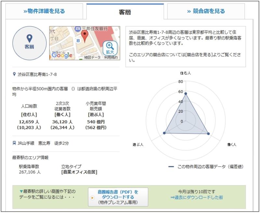
Task: Click the 36,120 人 workers value
Action: point(62,122)
